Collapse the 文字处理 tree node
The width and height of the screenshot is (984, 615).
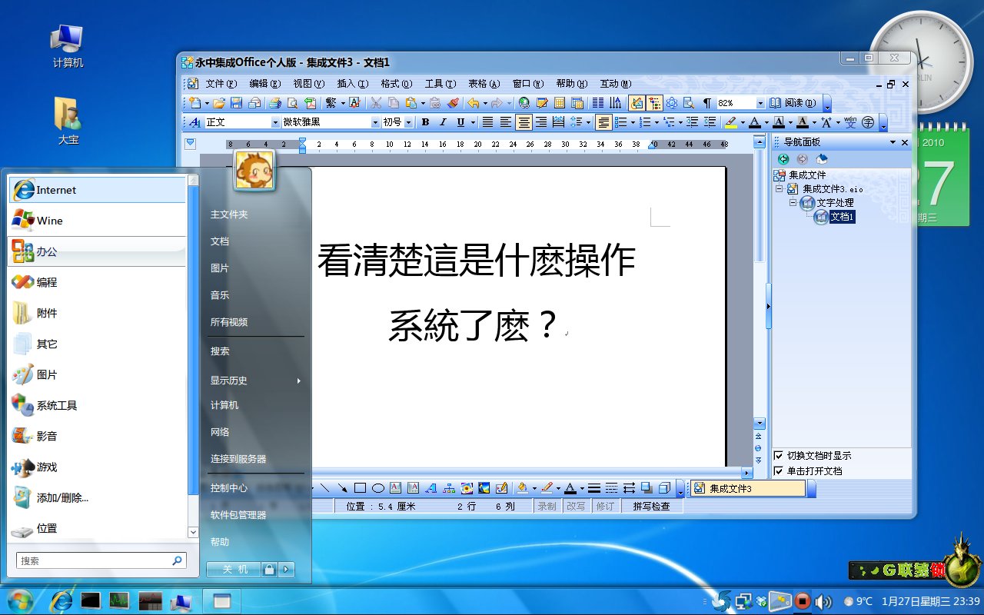click(793, 202)
